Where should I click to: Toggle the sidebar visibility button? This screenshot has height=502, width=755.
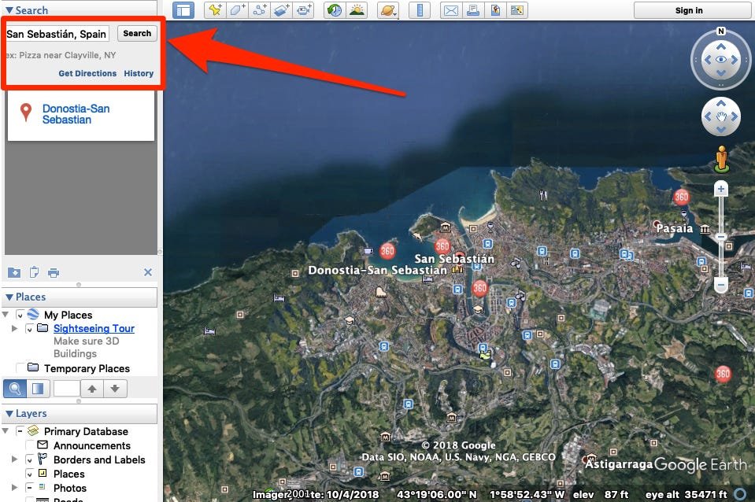click(x=183, y=10)
